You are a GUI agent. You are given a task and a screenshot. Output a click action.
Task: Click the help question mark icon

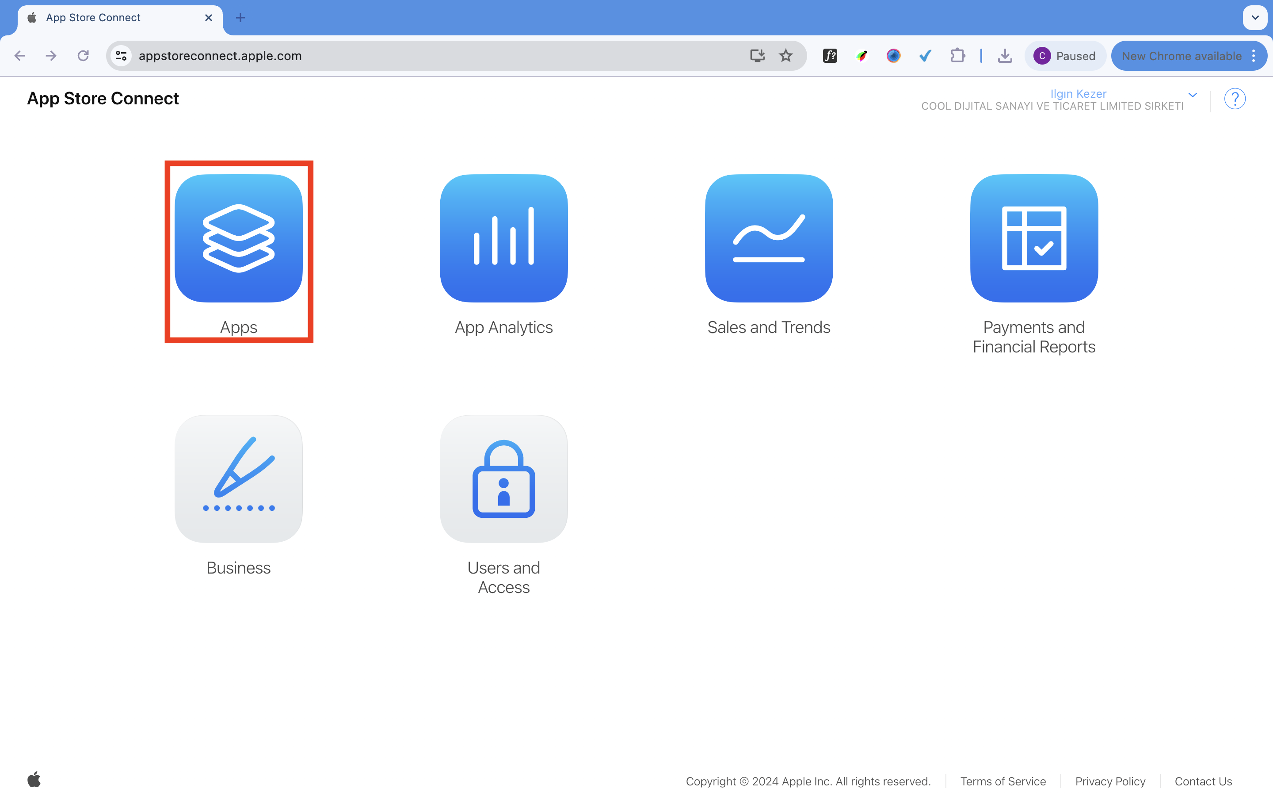click(1234, 99)
